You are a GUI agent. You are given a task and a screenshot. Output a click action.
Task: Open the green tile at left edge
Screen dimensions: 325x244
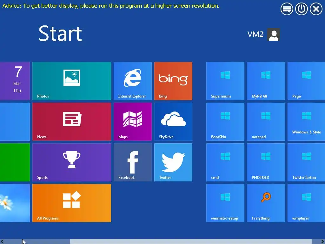tap(15, 162)
